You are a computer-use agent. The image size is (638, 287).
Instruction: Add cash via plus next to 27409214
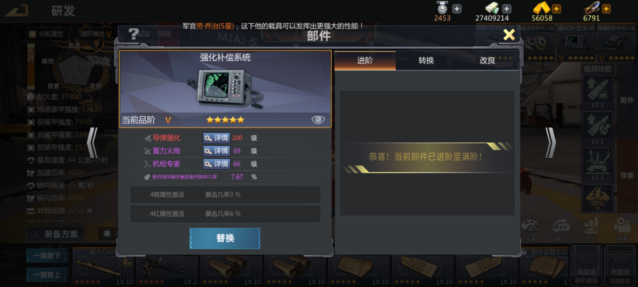507,9
